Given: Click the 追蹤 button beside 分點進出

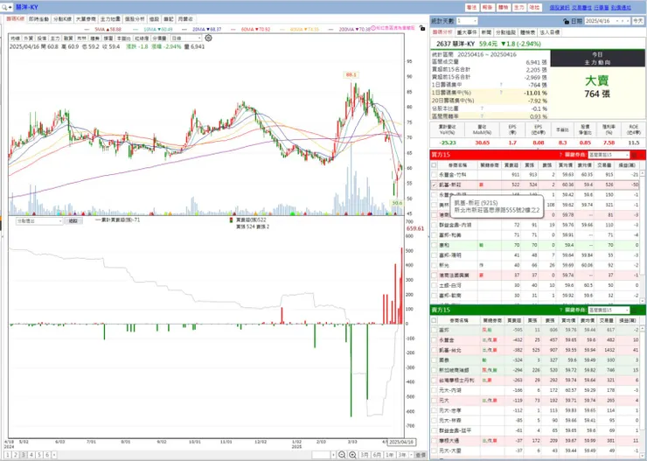Looking at the screenshot, I should coord(73,220).
